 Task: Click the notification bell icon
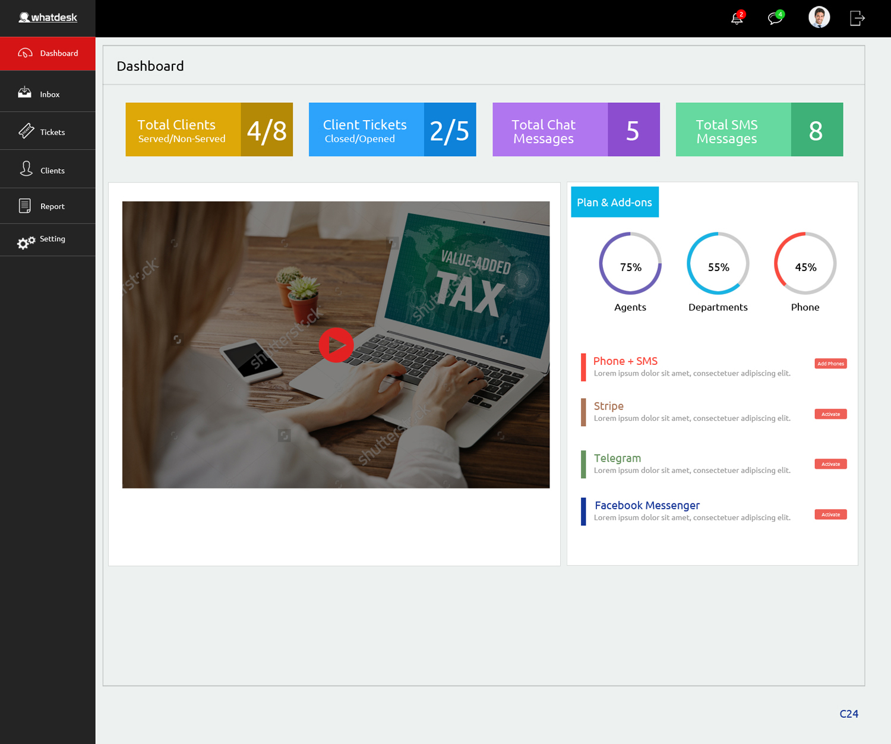click(737, 18)
